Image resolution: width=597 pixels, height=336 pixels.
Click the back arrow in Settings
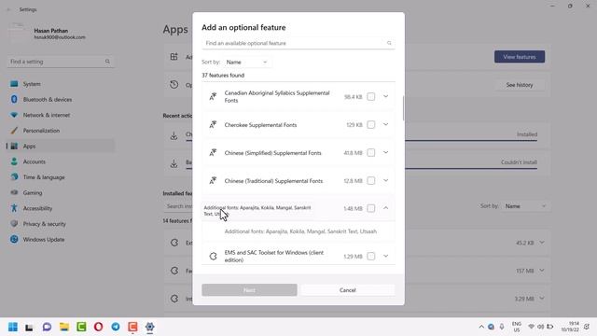8,9
